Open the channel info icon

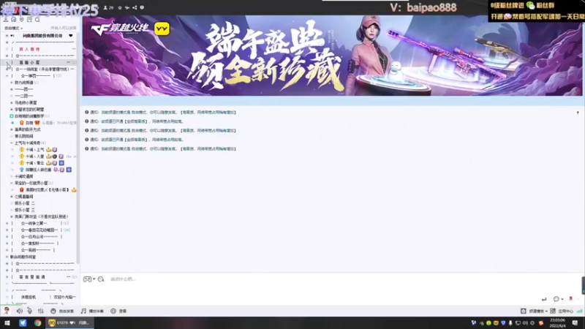click(x=142, y=7)
